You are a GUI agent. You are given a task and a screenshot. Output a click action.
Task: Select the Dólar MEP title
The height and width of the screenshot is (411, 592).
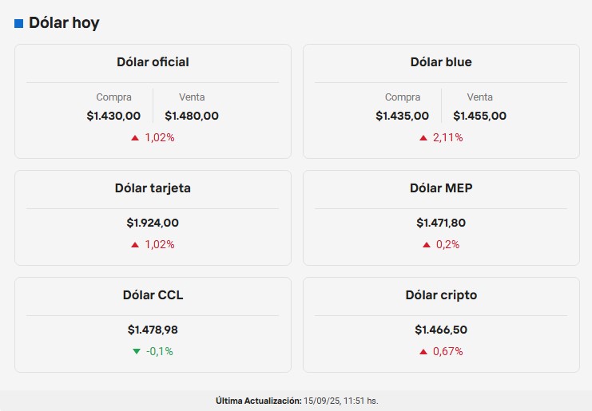(x=441, y=188)
